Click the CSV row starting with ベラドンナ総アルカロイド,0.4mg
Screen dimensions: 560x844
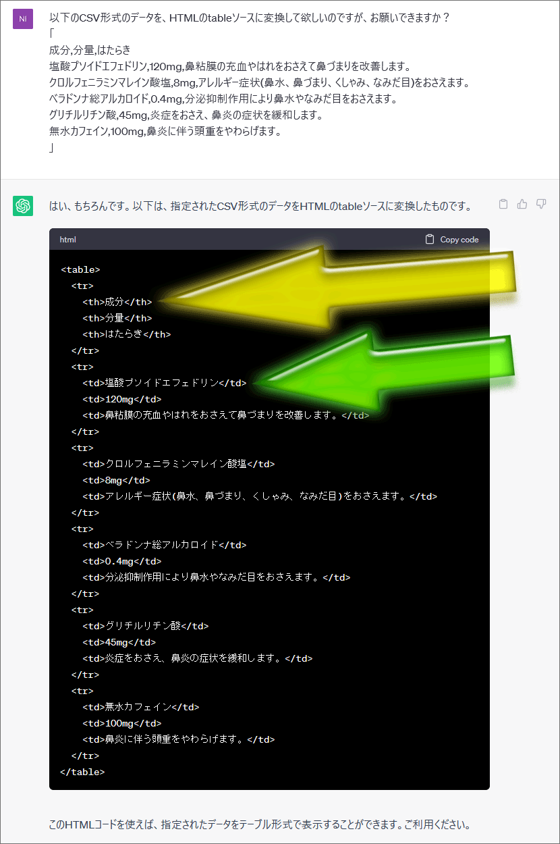coord(223,99)
